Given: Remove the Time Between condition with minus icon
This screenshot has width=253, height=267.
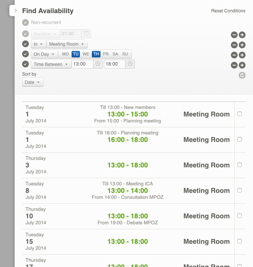Looking at the screenshot, I should (234, 65).
